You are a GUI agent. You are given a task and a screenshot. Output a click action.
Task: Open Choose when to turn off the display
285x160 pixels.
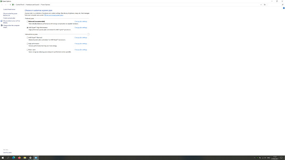(x=12, y=22)
